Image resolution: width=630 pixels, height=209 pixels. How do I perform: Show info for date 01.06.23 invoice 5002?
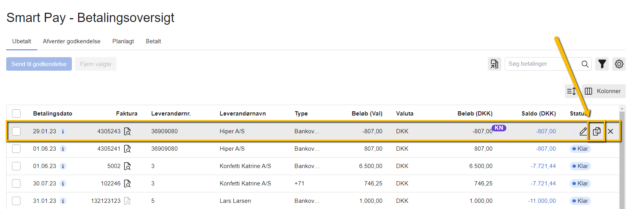pyautogui.click(x=63, y=166)
